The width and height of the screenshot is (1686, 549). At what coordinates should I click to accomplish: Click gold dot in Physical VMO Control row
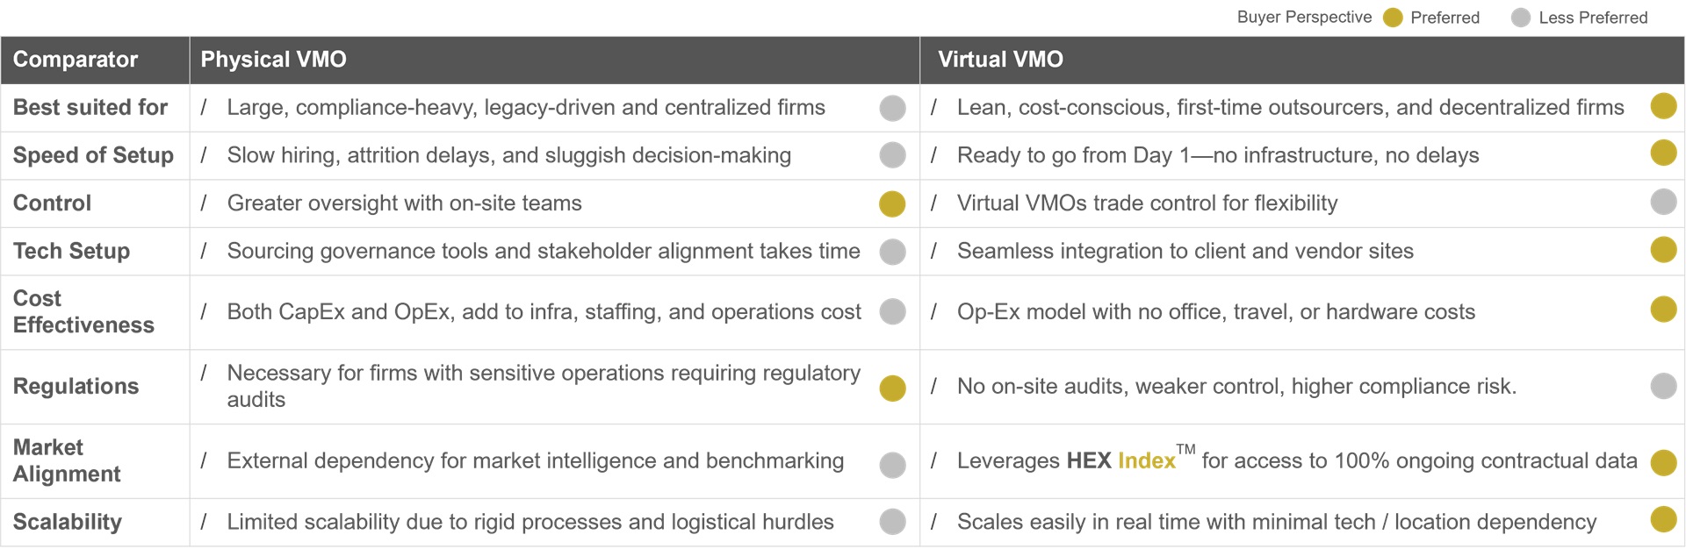pyautogui.click(x=892, y=203)
